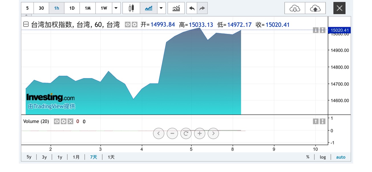Select the area chart style icon
372x172 pixels.
149,8
